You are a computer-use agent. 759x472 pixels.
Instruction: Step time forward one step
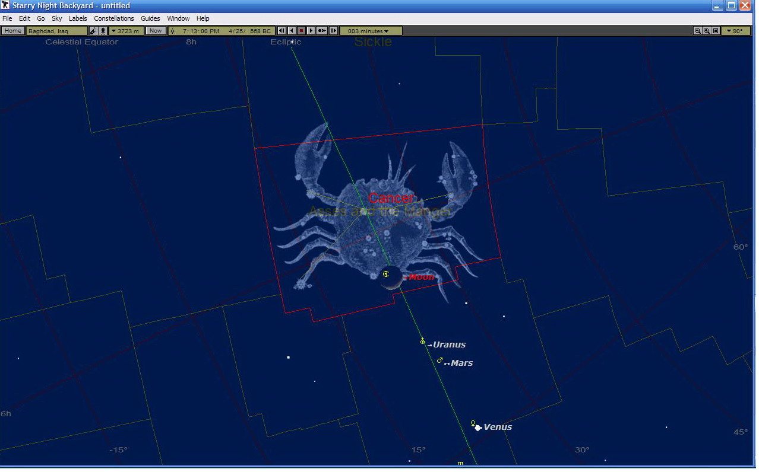coord(333,31)
